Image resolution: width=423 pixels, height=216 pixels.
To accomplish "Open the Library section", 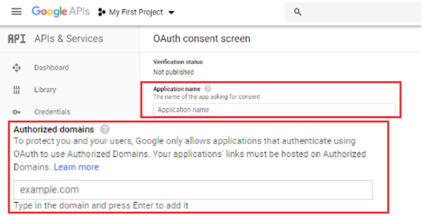I will [45, 90].
